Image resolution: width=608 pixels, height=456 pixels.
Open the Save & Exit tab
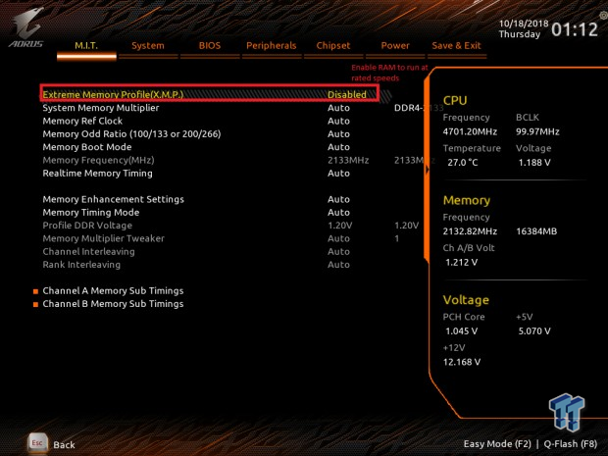[456, 46]
